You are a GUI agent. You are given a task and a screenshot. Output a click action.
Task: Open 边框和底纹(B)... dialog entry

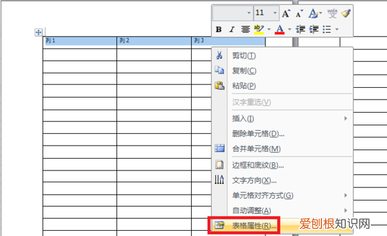(x=283, y=165)
